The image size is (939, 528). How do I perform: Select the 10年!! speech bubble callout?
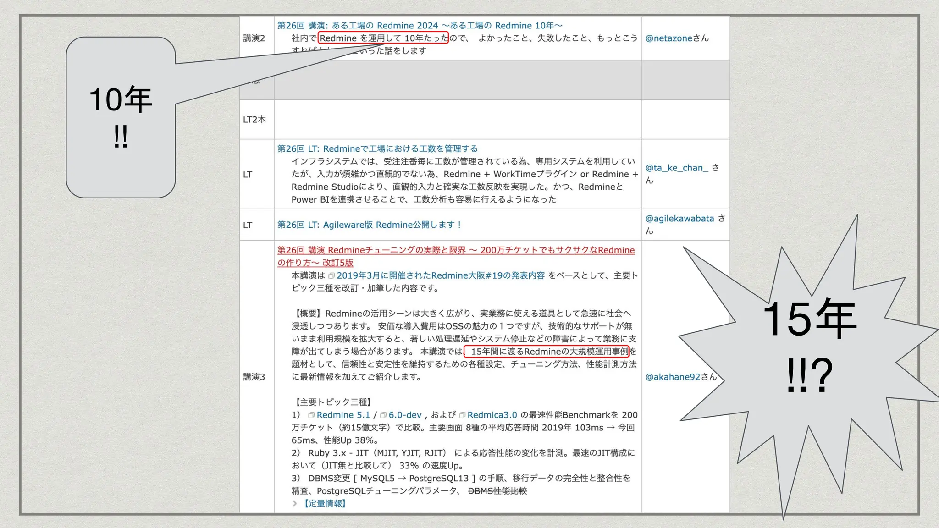pos(121,117)
